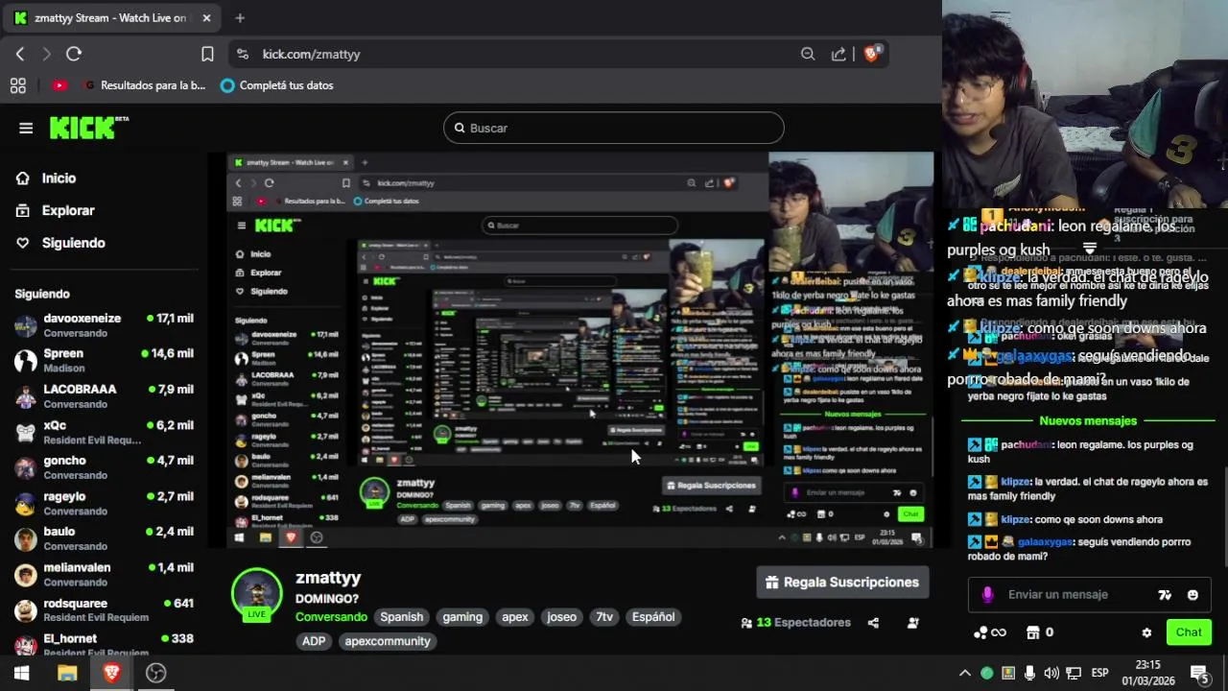Viewport: 1228px width, 691px height.
Task: Click the zoom magnifier in the address bar
Action: tap(808, 55)
